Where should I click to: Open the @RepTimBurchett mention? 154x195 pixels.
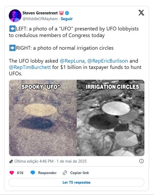pyautogui.click(x=30, y=67)
